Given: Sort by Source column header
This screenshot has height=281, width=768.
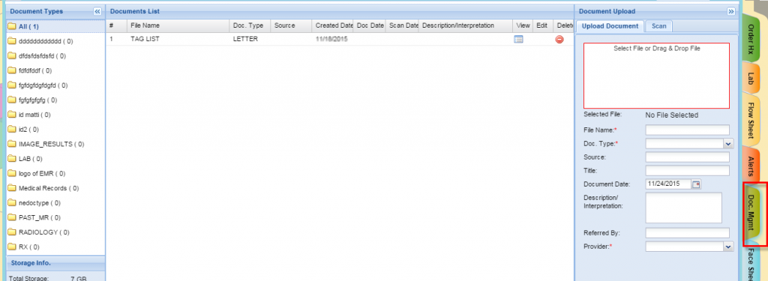Looking at the screenshot, I should (291, 25).
